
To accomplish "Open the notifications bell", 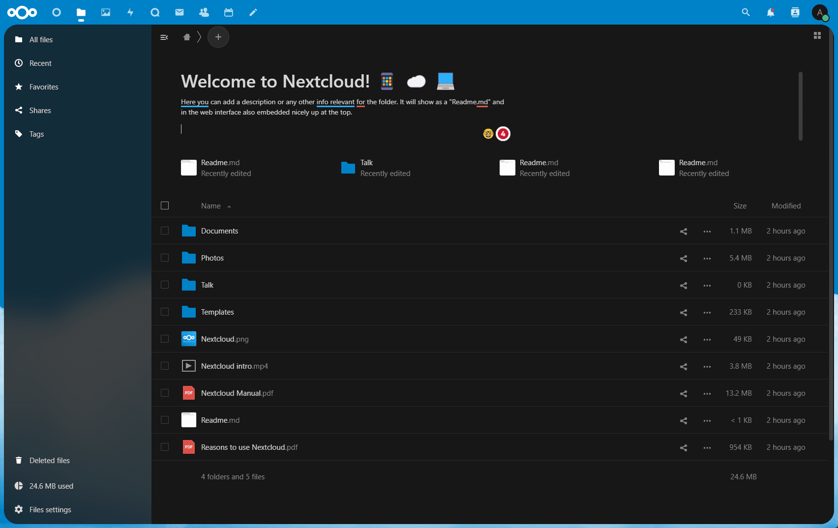I will pos(771,12).
